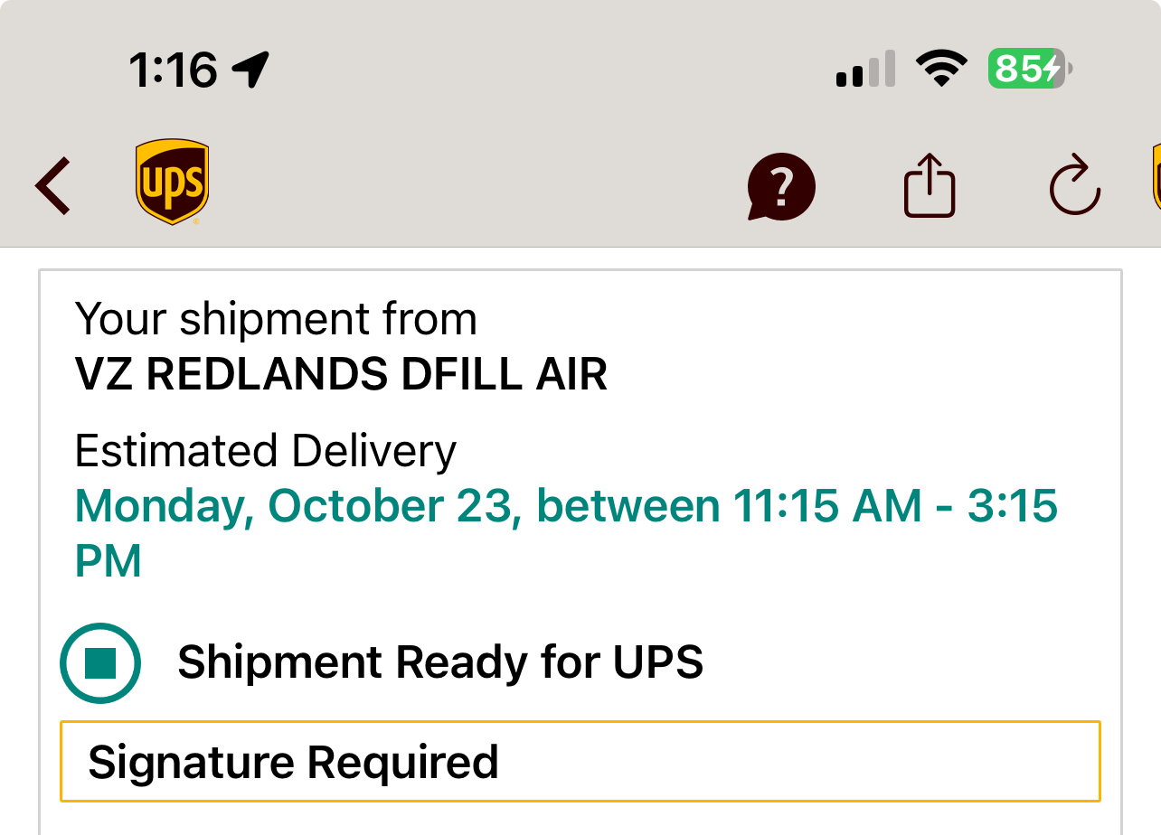Select the Shipment Ready for UPS status circle

(100, 663)
